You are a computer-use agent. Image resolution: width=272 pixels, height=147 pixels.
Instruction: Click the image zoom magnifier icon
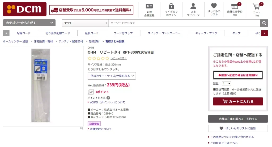82,128
